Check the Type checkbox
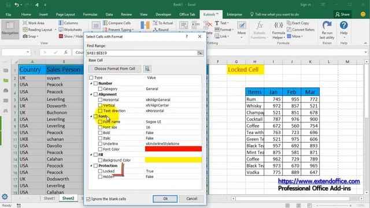The width and height of the screenshot is (370, 208). [x=91, y=77]
